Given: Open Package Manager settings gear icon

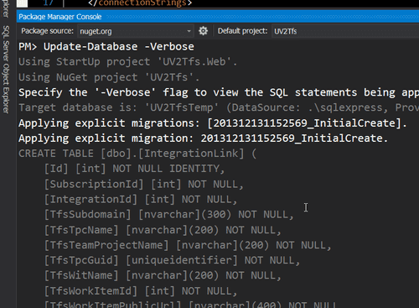Looking at the screenshot, I should [x=203, y=31].
